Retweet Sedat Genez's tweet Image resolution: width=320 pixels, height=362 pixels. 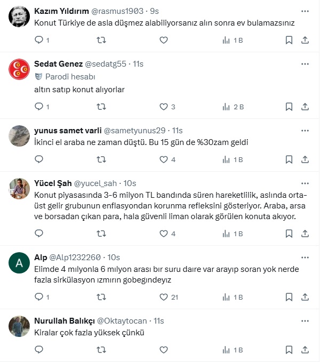(x=101, y=107)
